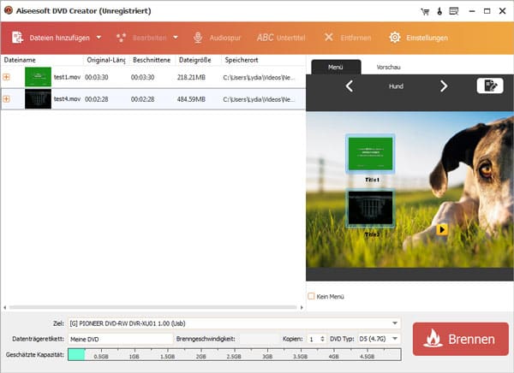Click the Dateien hinzufügen label
Image resolution: width=514 pixels, height=373 pixels.
60,38
